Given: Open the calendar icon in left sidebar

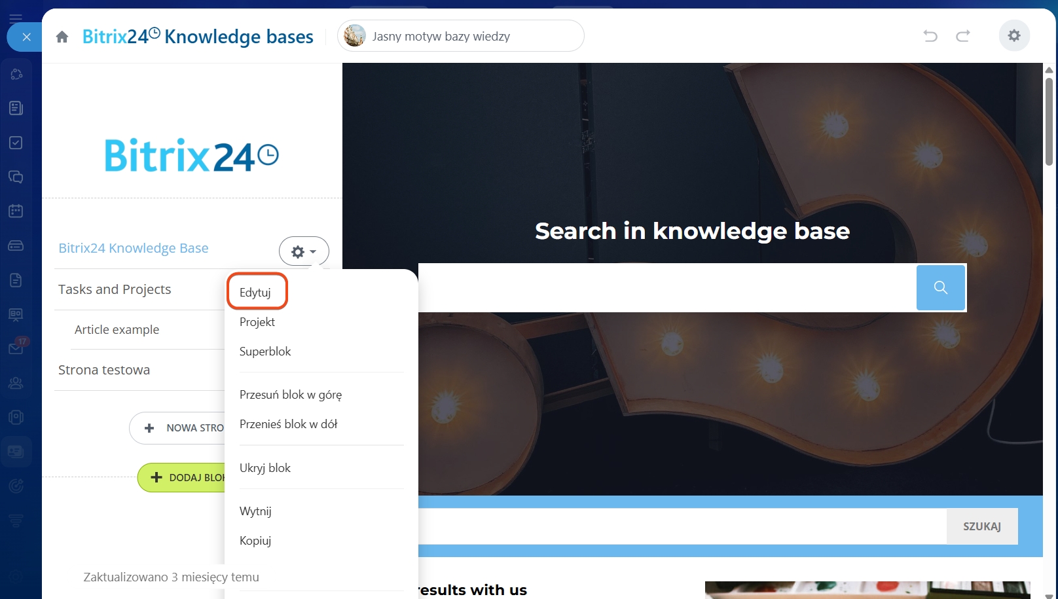Looking at the screenshot, I should coord(16,211).
